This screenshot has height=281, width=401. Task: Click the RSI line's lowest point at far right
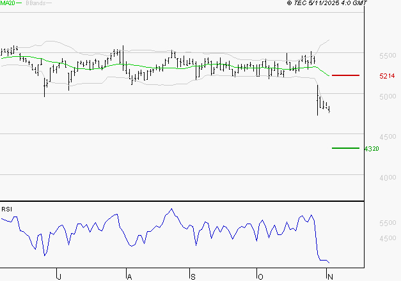pyautogui.click(x=329, y=262)
